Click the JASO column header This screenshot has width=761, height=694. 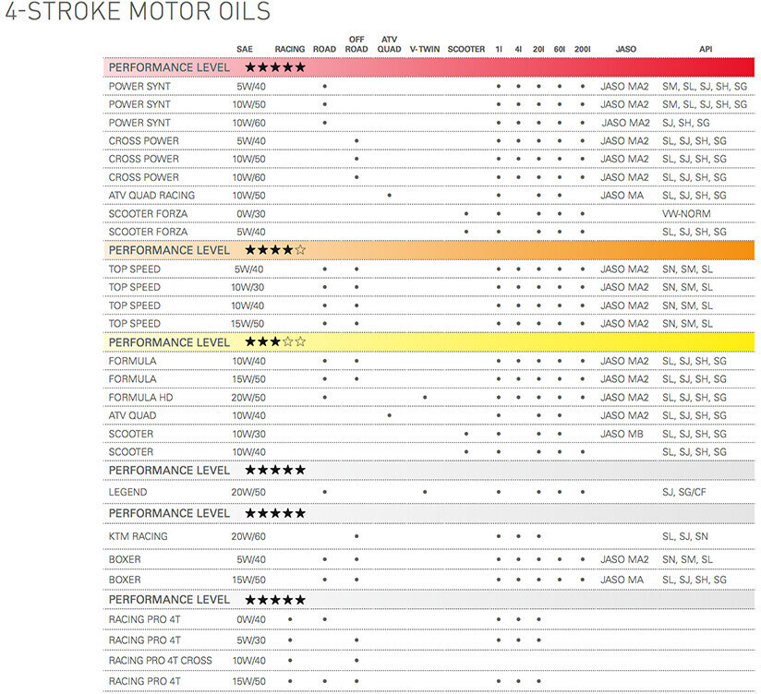(x=624, y=49)
